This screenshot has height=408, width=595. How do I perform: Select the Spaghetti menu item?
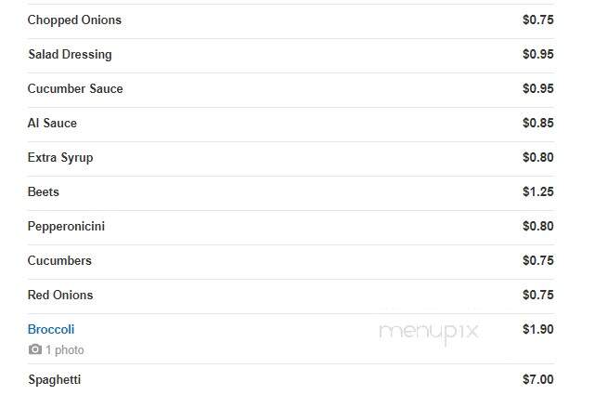[x=54, y=379]
